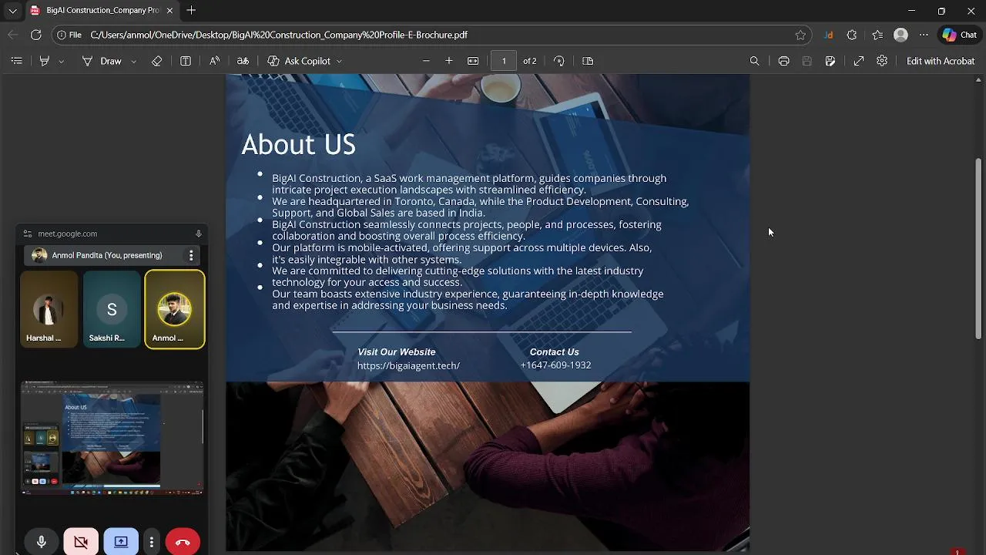
Task: Click the File label in address bar
Action: 69,35
